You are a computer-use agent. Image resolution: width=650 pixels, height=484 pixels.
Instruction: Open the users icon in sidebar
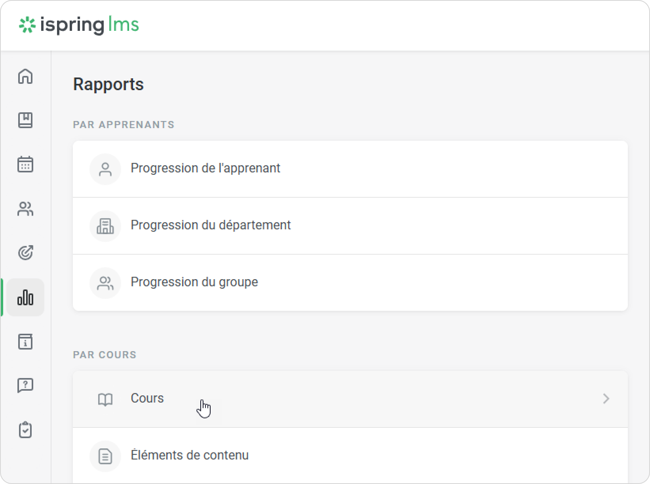tap(25, 209)
